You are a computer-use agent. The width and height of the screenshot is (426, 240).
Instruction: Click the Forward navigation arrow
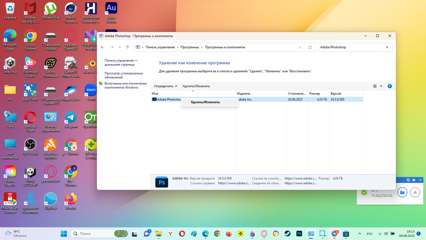[111, 47]
